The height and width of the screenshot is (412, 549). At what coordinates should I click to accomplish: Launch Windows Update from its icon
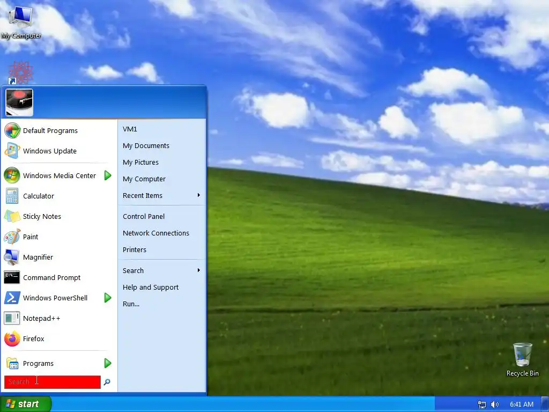tap(12, 151)
